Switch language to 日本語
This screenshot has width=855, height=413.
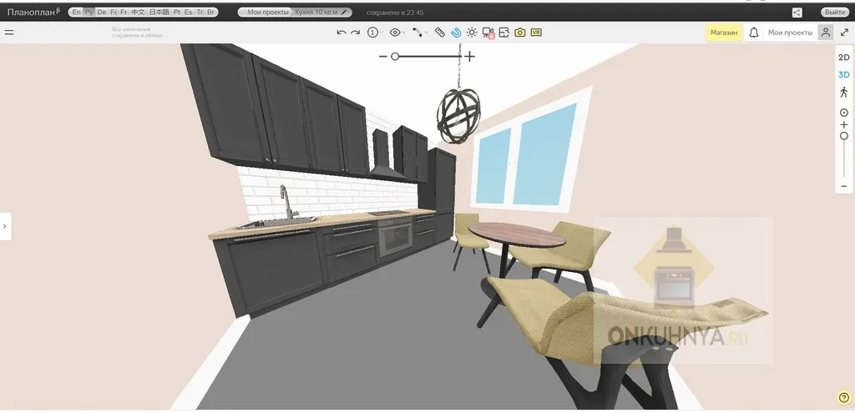(159, 12)
